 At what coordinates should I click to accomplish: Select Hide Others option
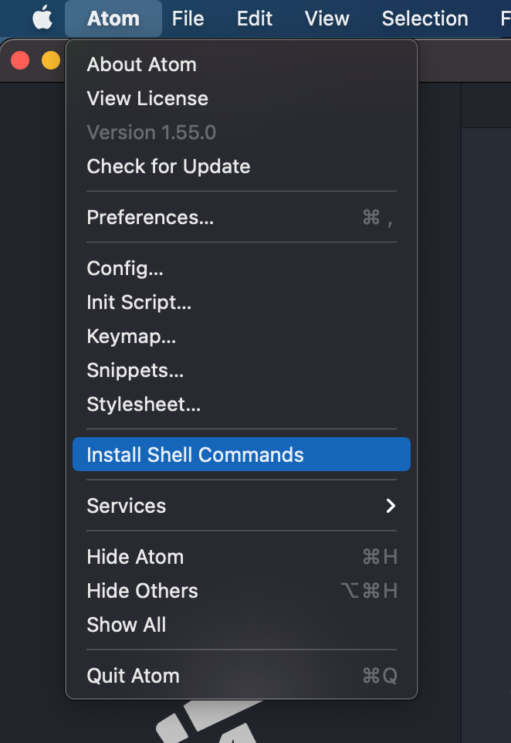(142, 591)
